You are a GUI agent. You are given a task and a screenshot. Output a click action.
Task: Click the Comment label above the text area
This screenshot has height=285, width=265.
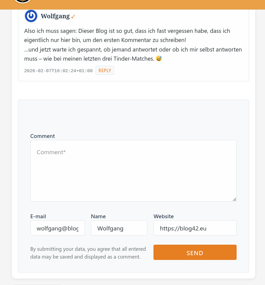click(43, 136)
